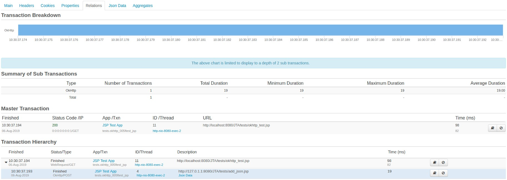Image resolution: width=507 pixels, height=180 pixels.
Task: Click the 'Summary of Sub Transactions' heading
Action: pos(39,74)
